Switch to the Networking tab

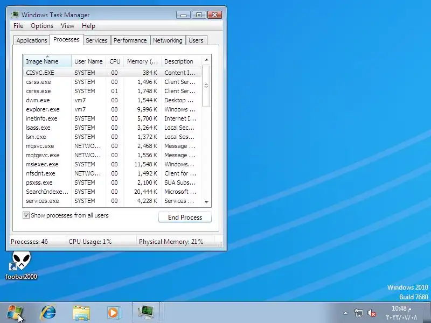click(x=168, y=40)
